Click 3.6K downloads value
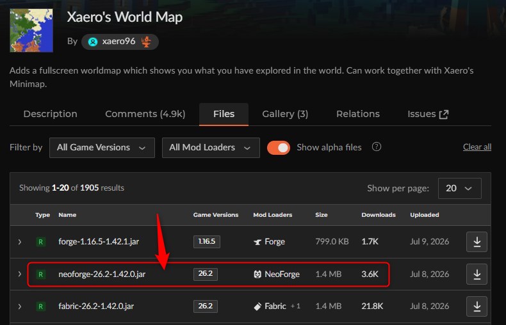Viewport: 506px width, 325px height. [370, 274]
